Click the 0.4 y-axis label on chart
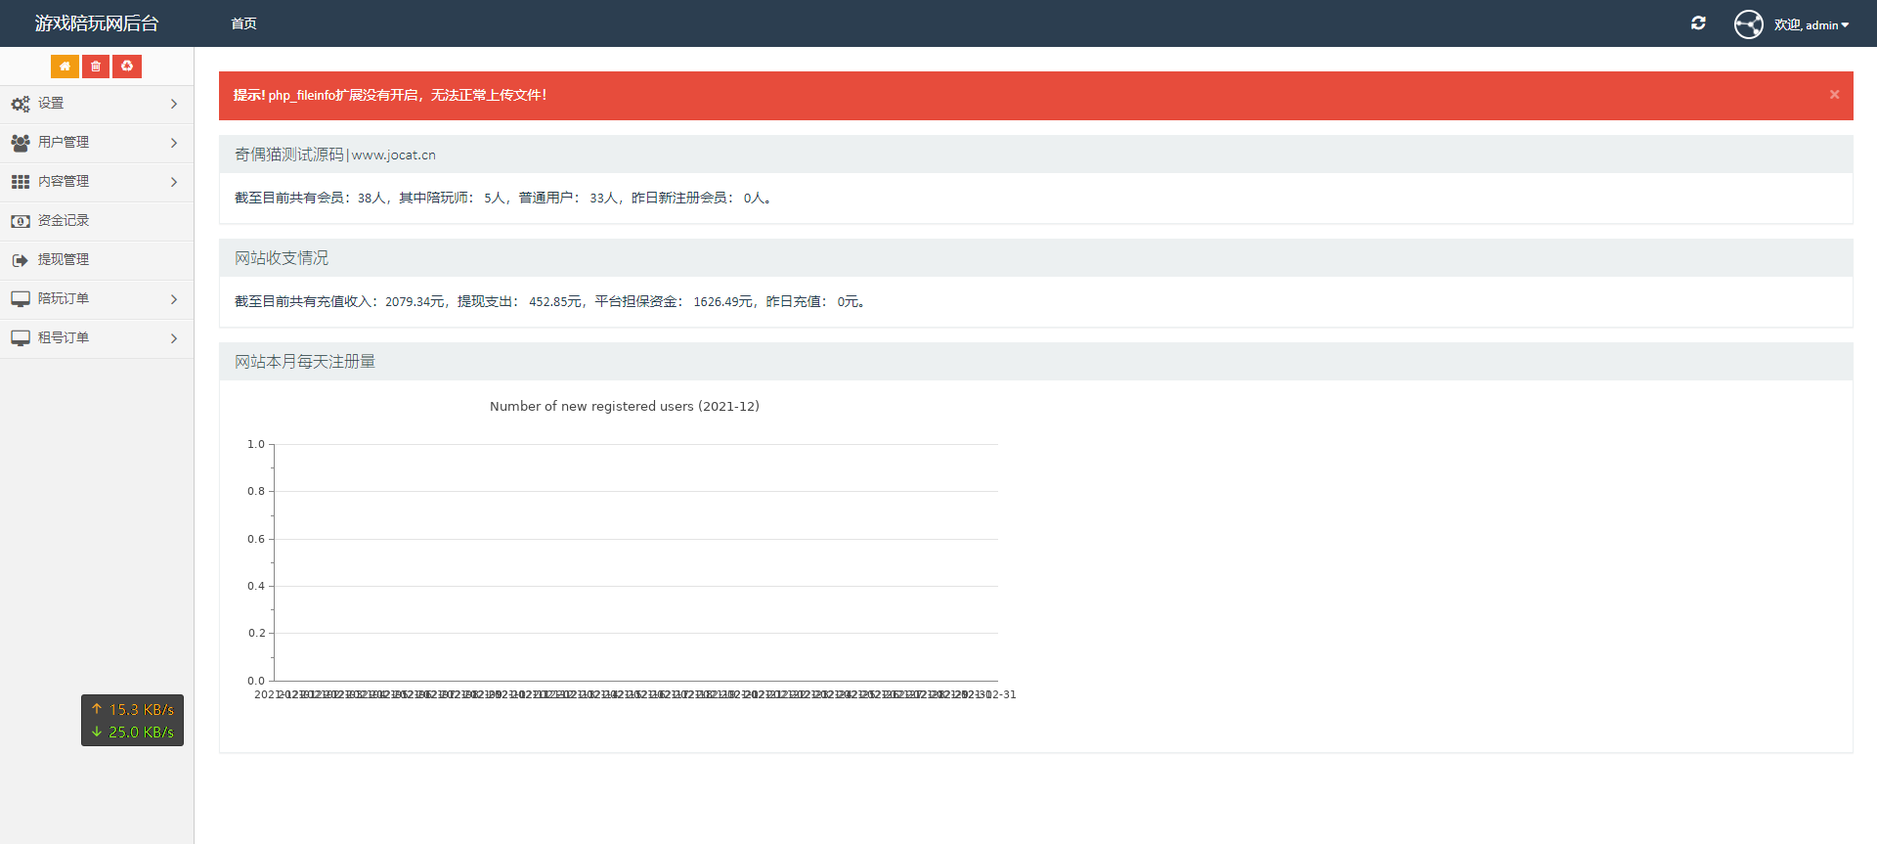Viewport: 1877px width, 844px height. point(256,586)
